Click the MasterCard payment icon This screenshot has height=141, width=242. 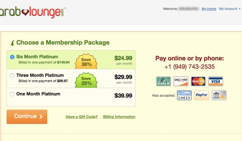[198, 81]
